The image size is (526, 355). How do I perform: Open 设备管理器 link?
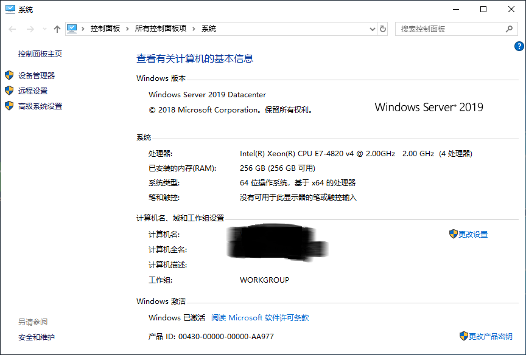37,76
